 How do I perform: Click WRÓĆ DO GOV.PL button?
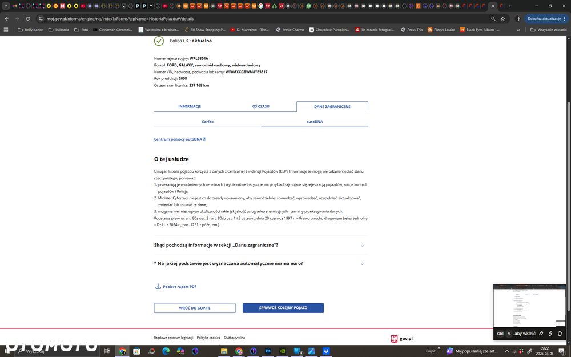point(195,308)
